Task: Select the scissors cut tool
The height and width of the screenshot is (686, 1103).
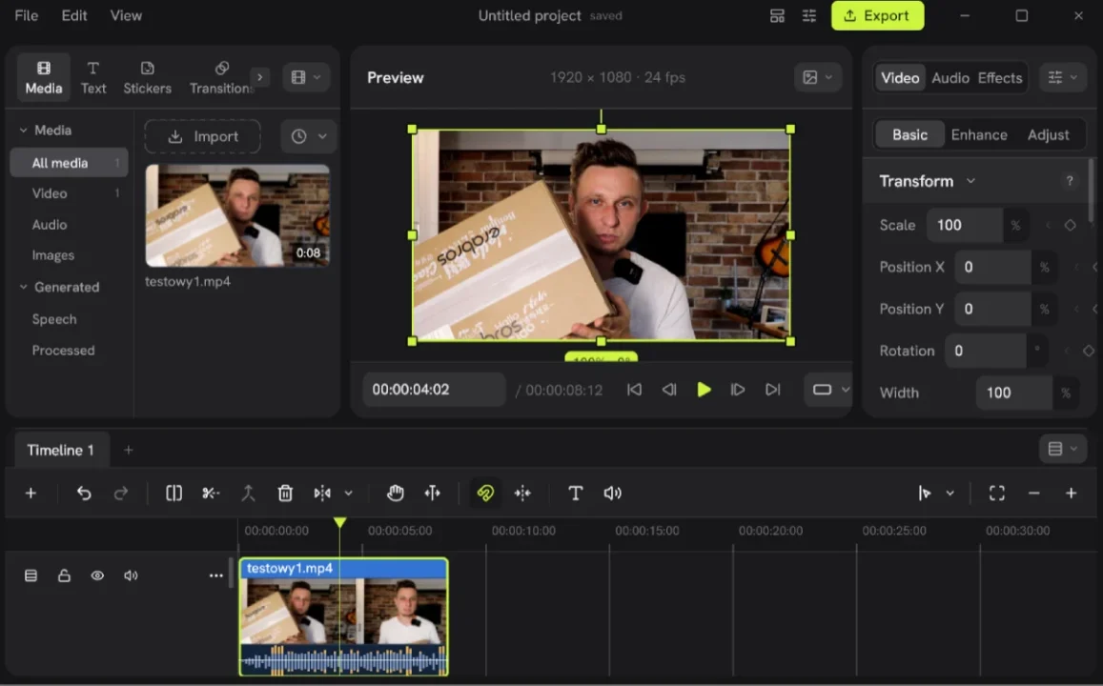Action: [211, 494]
